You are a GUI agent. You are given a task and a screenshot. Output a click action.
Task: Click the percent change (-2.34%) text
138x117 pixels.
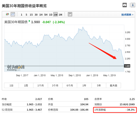point(59,22)
